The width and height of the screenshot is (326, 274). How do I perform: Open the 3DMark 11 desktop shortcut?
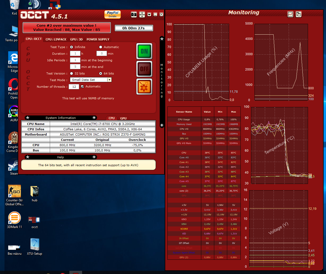[x=15, y=220]
